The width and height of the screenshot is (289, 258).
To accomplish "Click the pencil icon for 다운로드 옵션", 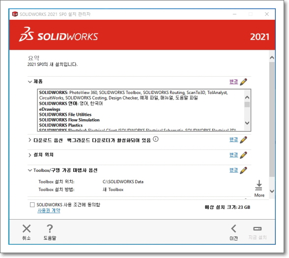I will [243, 140].
